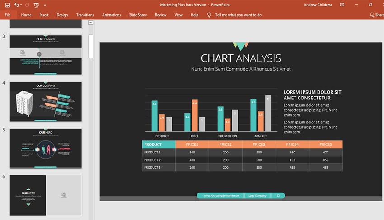Open the Help tab
The height and width of the screenshot is (220, 384).
click(194, 15)
